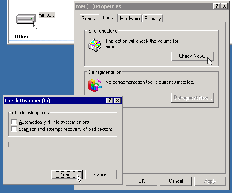
Task: Click the Check Now... button
Action: click(x=193, y=56)
